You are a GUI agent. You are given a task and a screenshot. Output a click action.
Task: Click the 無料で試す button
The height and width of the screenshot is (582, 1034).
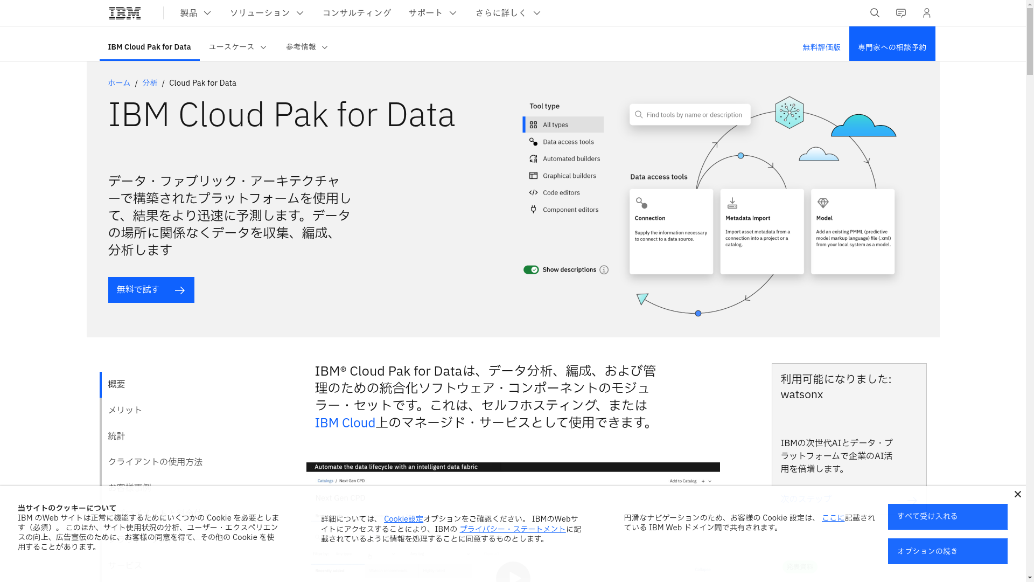[x=151, y=290]
